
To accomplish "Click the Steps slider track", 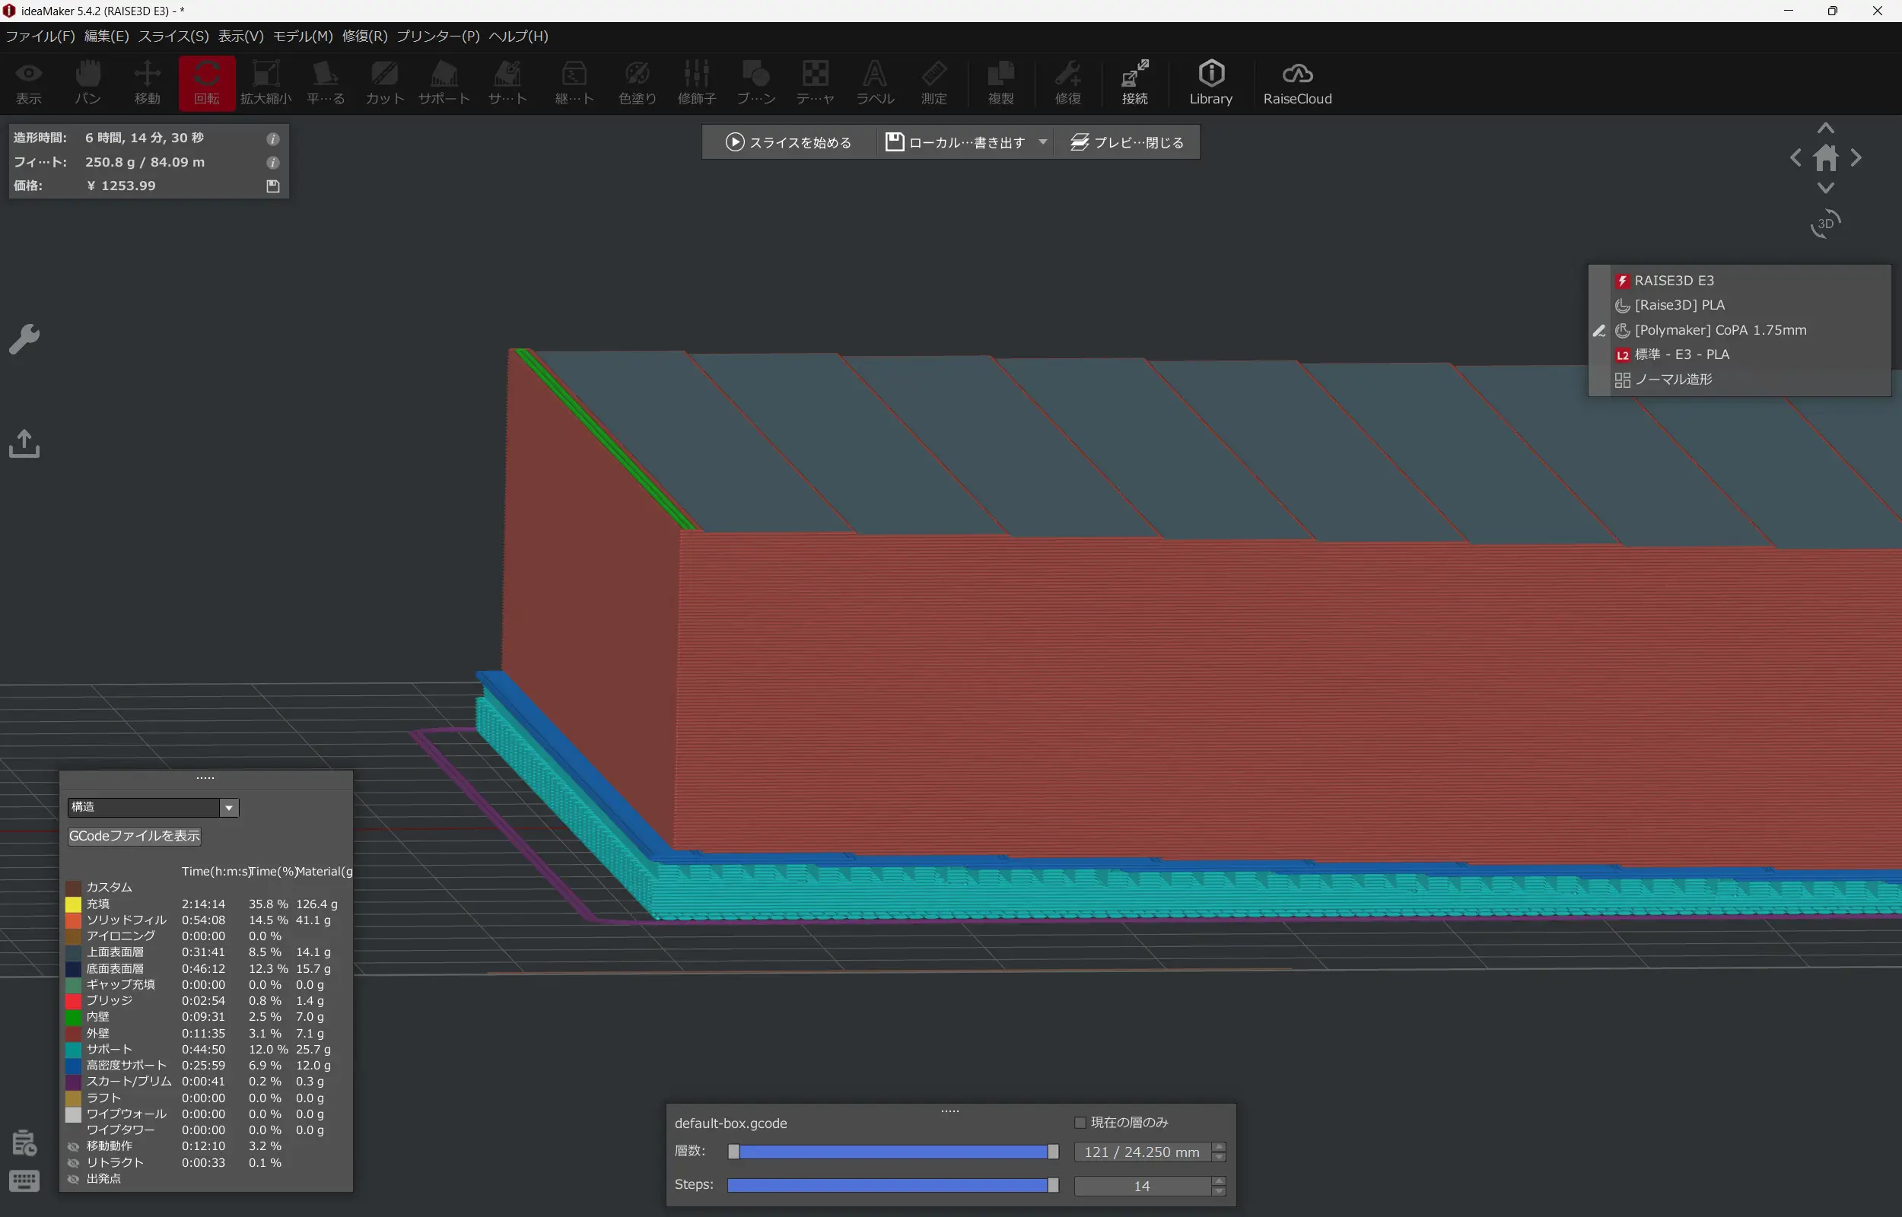I will coord(893,1185).
